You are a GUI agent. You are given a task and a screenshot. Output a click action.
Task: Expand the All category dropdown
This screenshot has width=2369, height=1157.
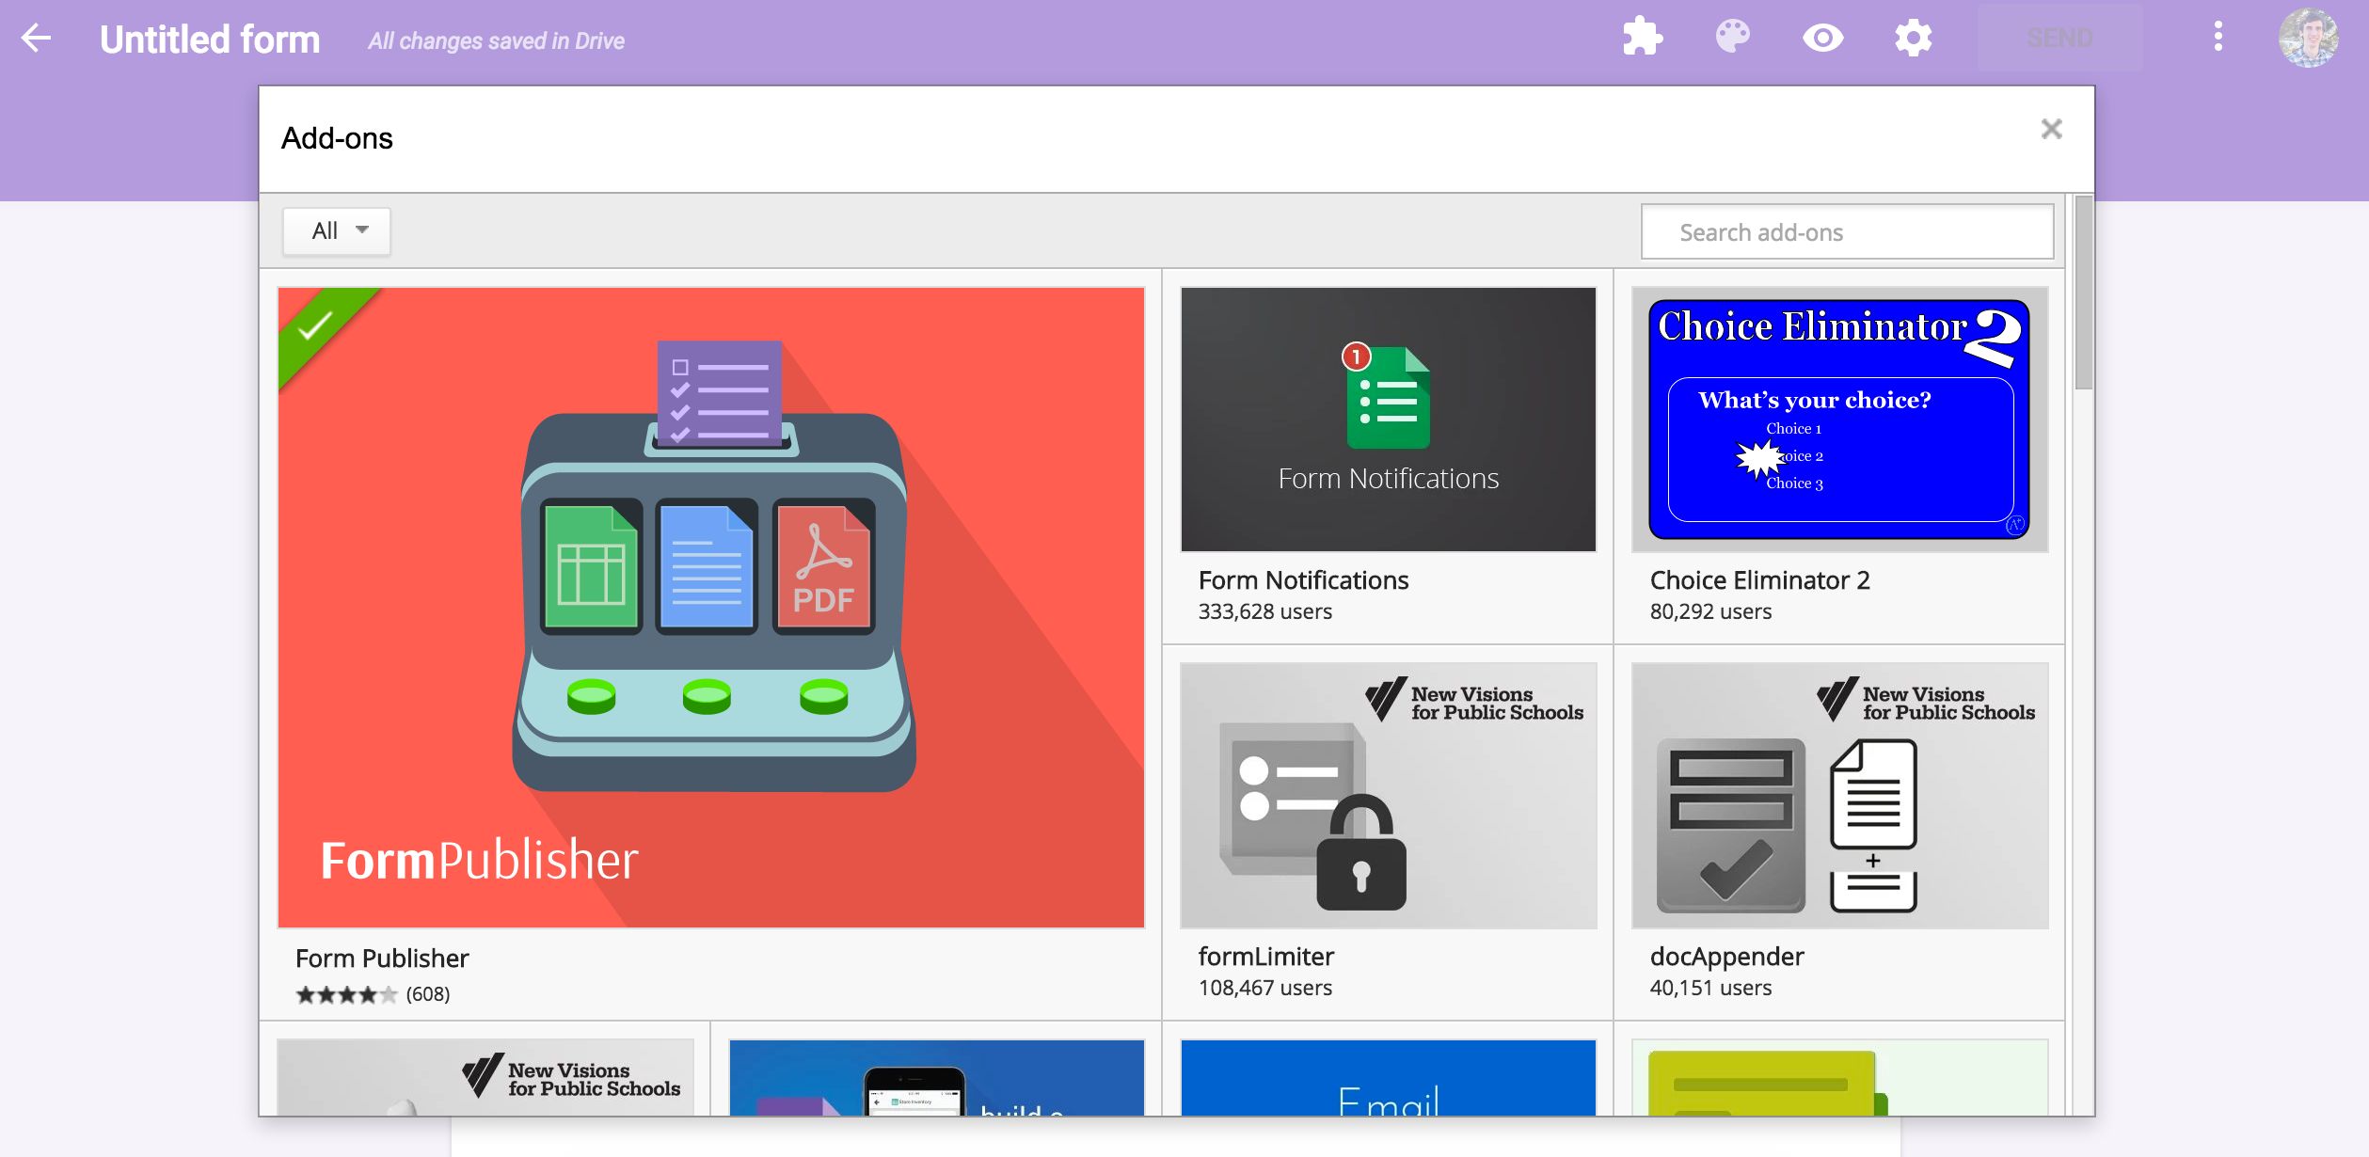337,230
